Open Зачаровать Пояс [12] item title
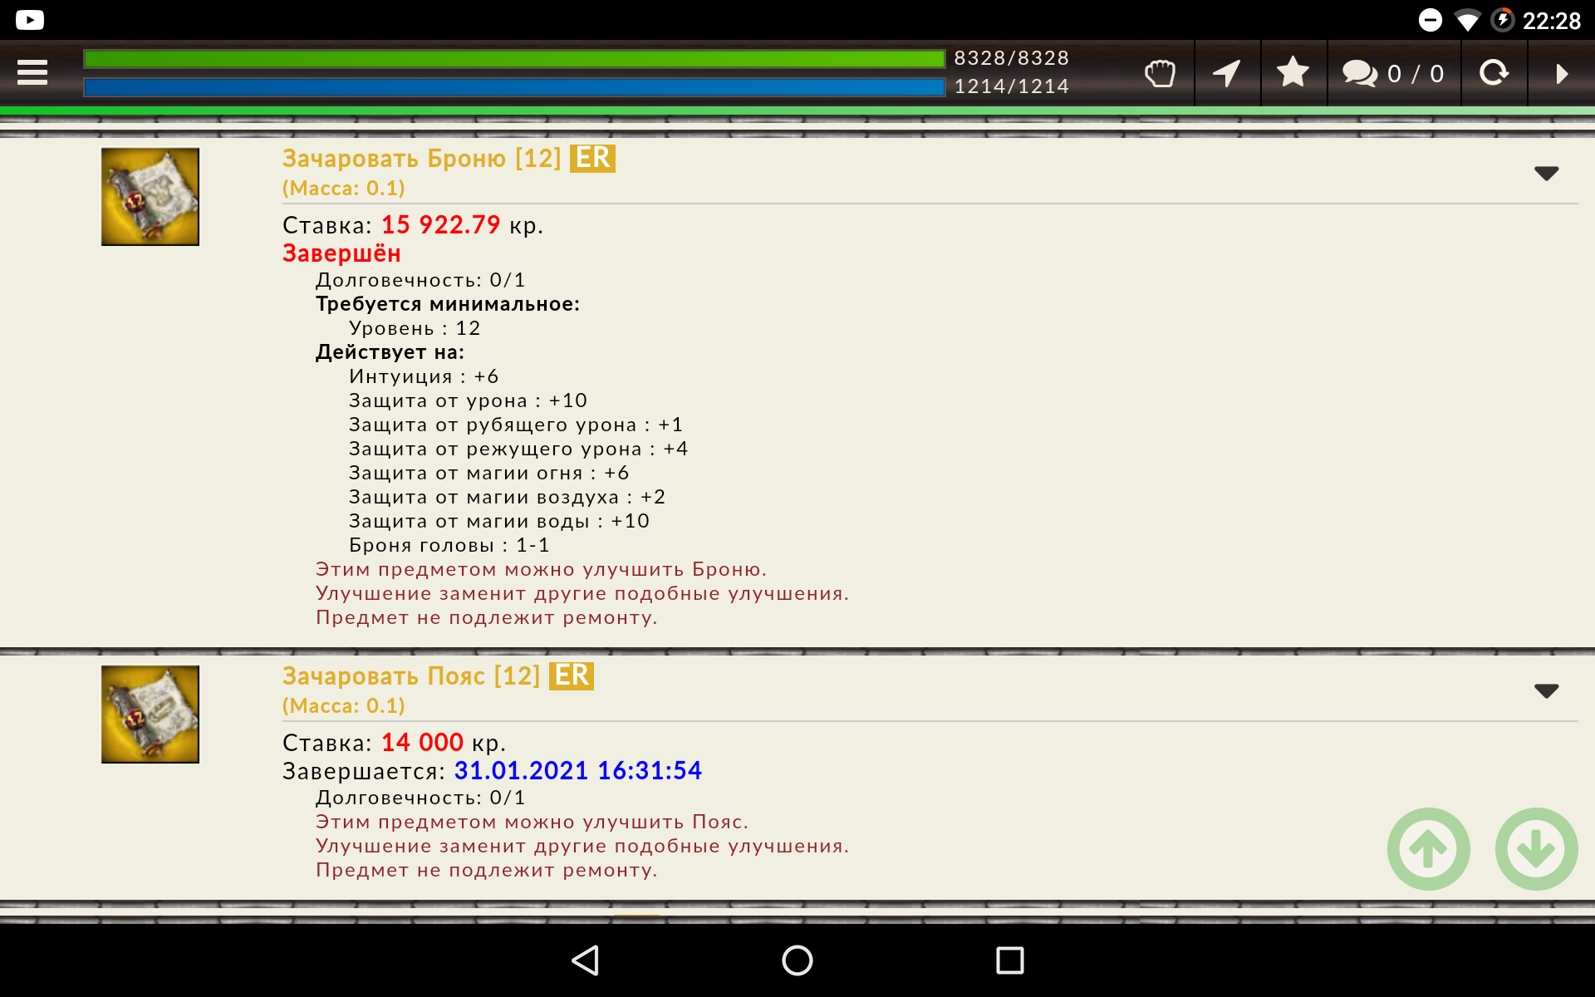The height and width of the screenshot is (997, 1595). pyautogui.click(x=411, y=675)
